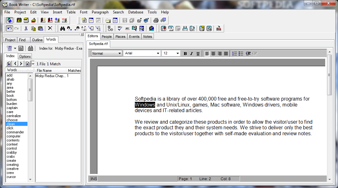Click the Delete X icon
Image resolution: width=338 pixels, height=188 pixels.
[50, 28]
